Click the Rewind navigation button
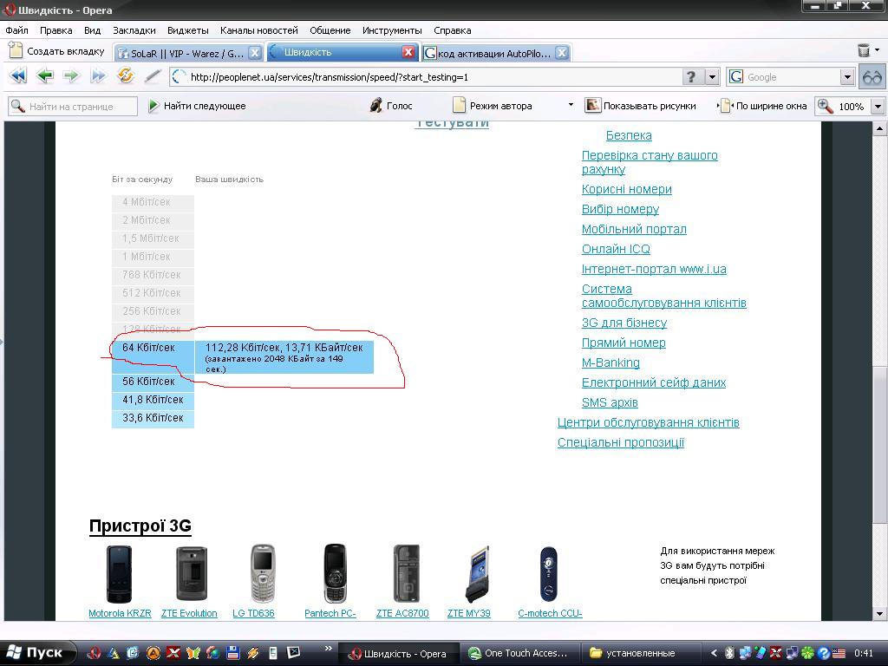 (x=17, y=76)
